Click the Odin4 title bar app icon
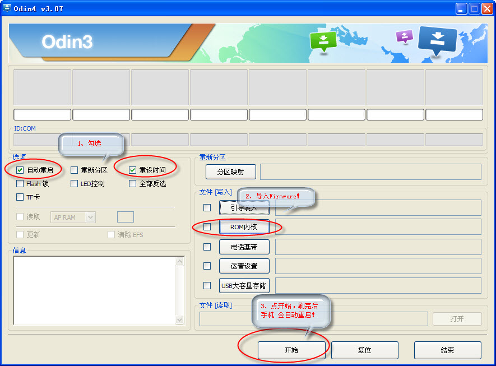This screenshot has height=366, width=496. pyautogui.click(x=7, y=8)
